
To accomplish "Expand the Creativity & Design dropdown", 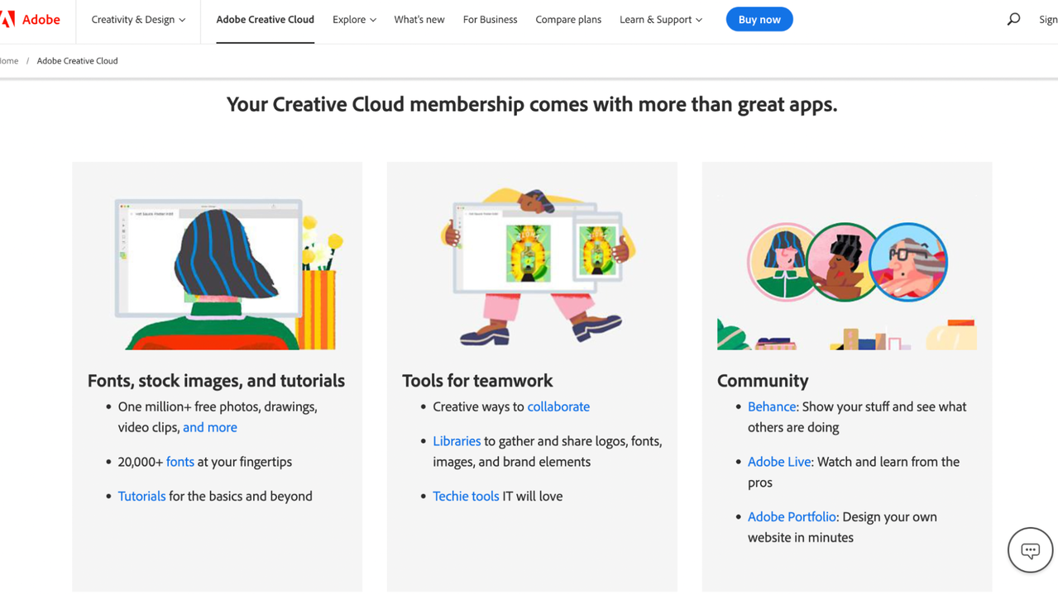I will (x=138, y=20).
